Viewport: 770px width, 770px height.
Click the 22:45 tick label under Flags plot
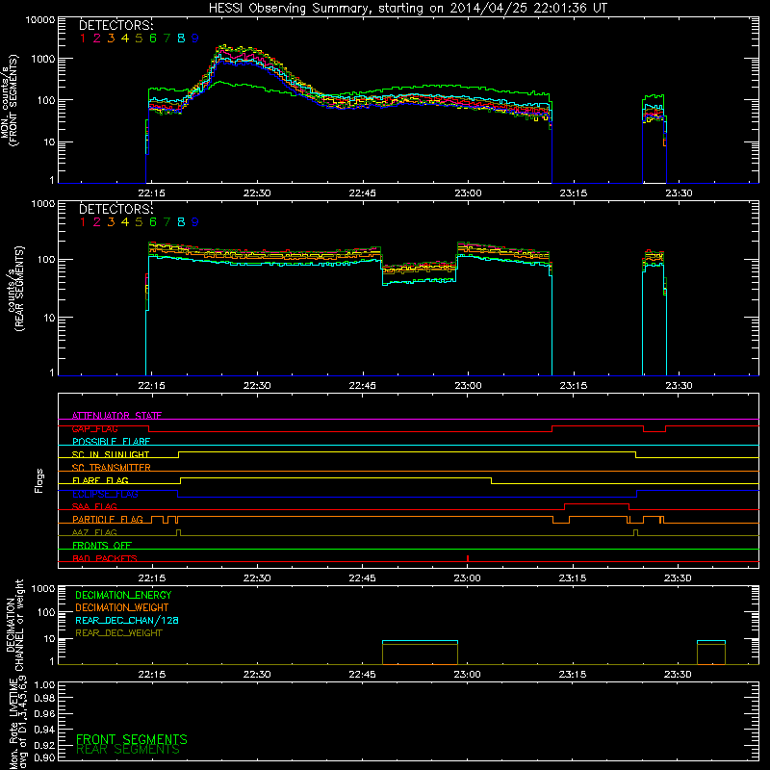tap(362, 578)
